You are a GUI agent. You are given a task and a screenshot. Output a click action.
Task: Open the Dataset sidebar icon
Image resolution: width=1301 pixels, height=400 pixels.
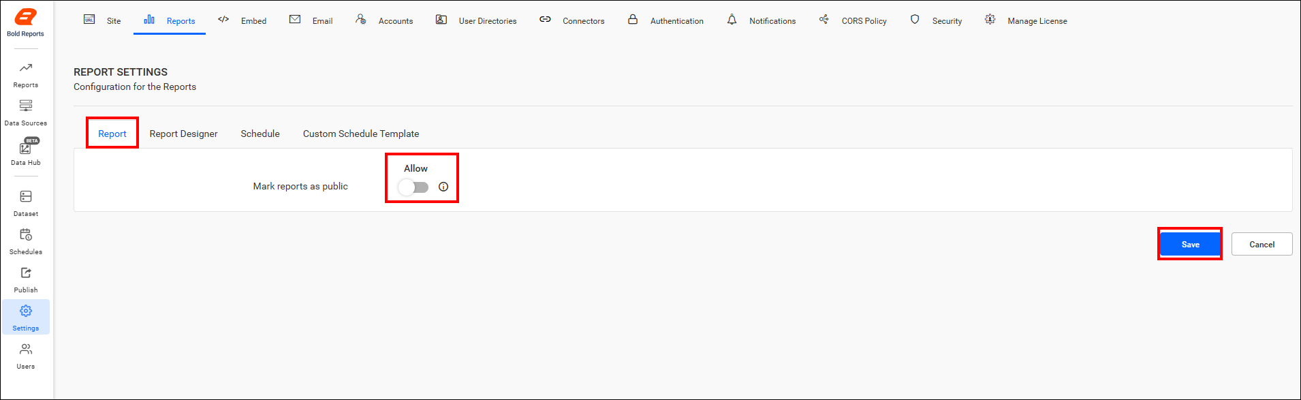[x=26, y=196]
